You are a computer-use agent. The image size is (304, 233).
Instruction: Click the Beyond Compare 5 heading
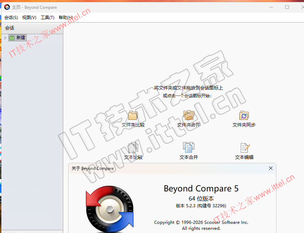click(x=201, y=189)
